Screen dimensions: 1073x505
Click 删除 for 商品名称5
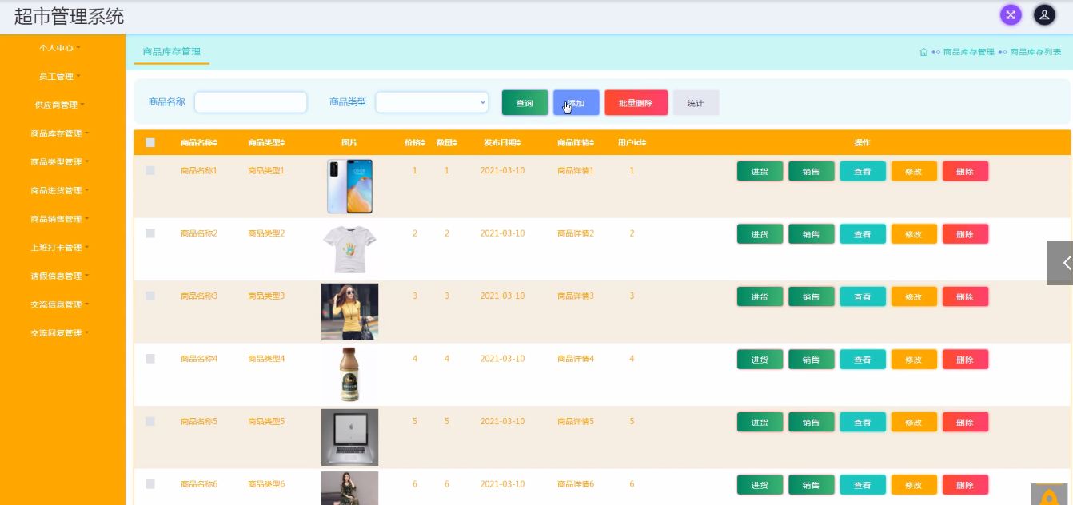point(965,422)
